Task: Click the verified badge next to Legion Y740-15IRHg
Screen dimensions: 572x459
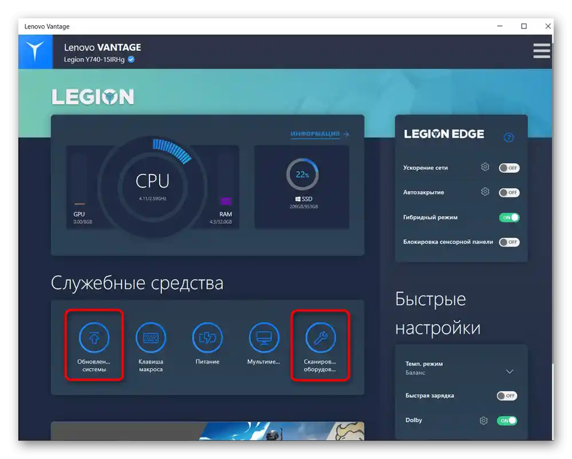Action: coord(131,59)
